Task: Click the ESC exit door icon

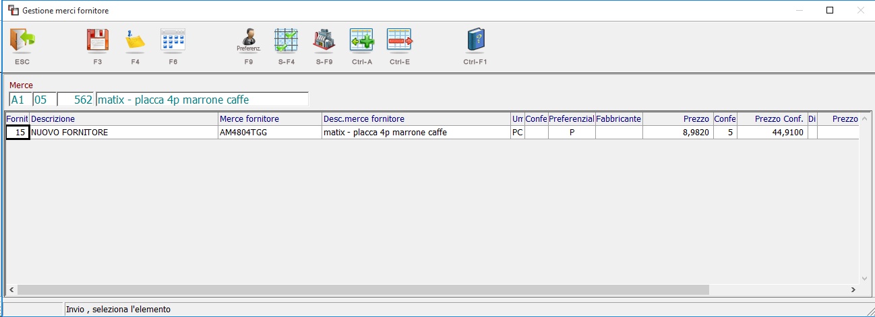Action: [x=22, y=40]
